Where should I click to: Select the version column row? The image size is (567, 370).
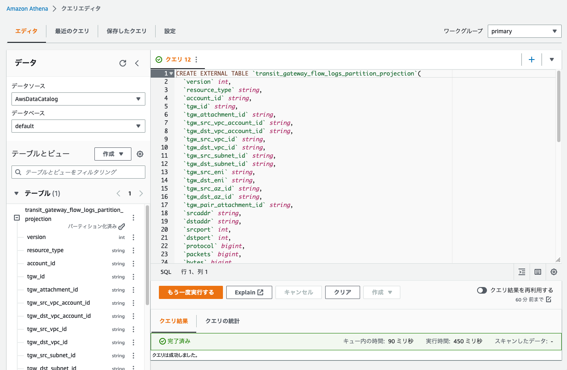(x=76, y=237)
